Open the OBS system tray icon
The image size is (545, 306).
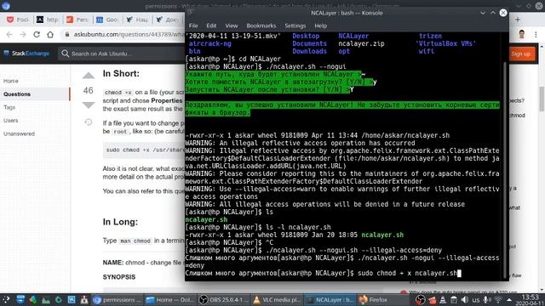(420, 300)
